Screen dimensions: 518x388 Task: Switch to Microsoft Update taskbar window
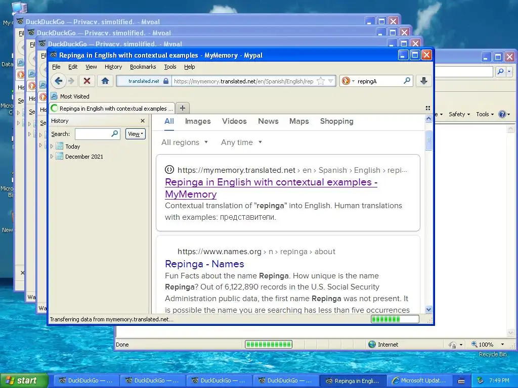[x=419, y=380]
